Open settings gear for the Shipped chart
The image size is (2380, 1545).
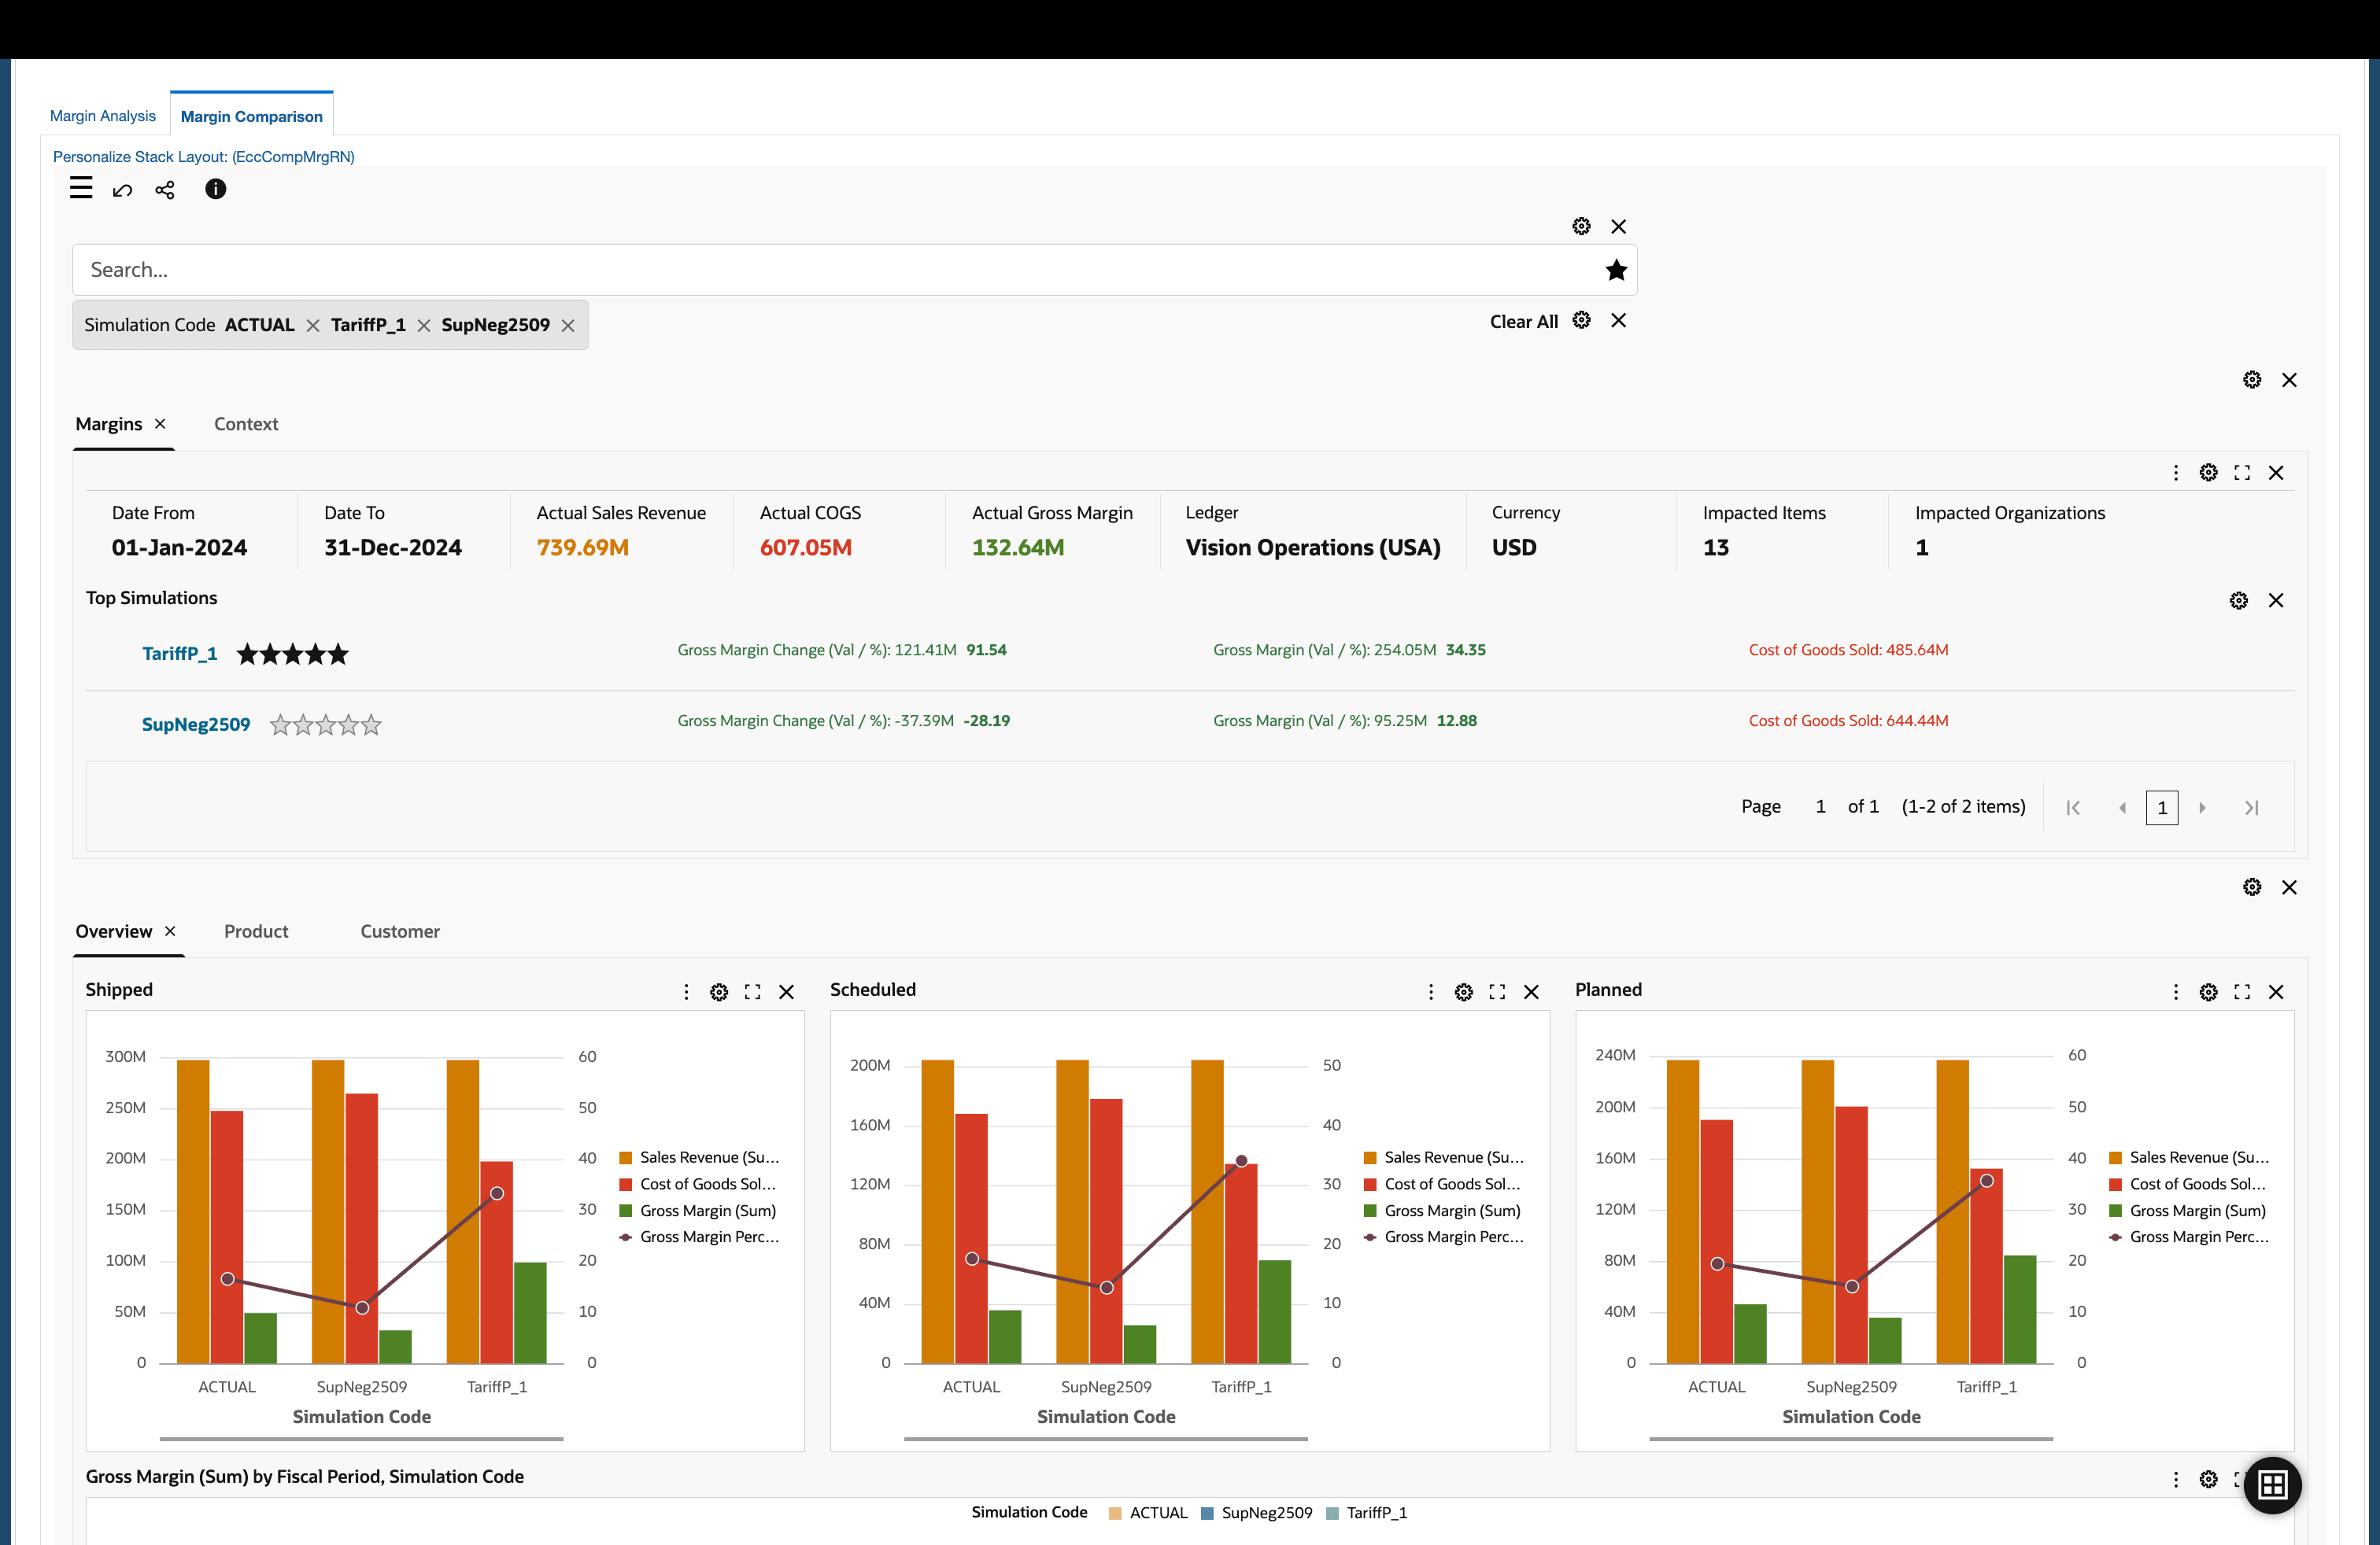click(719, 991)
